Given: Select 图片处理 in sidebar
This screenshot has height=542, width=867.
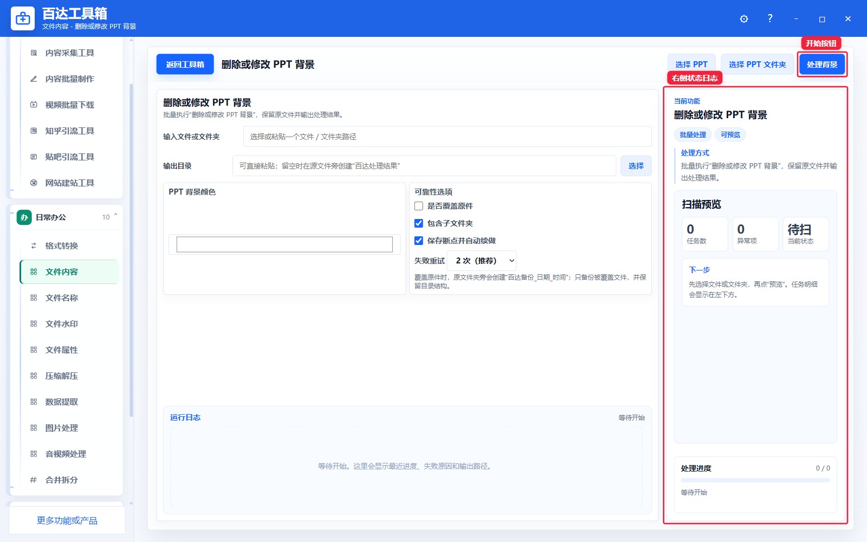Looking at the screenshot, I should point(69,428).
